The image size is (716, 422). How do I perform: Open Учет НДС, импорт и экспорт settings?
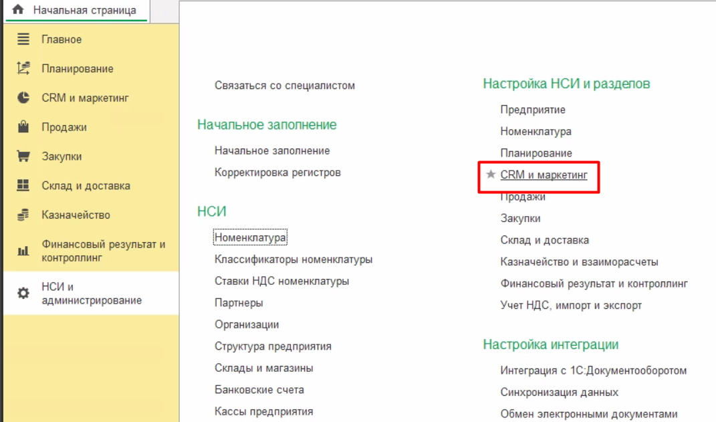coord(571,306)
